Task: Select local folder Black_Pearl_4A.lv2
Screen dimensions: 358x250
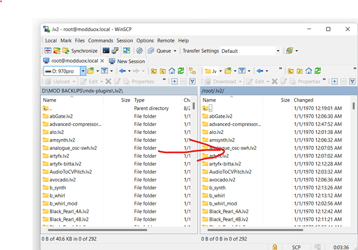Action: pos(66,212)
